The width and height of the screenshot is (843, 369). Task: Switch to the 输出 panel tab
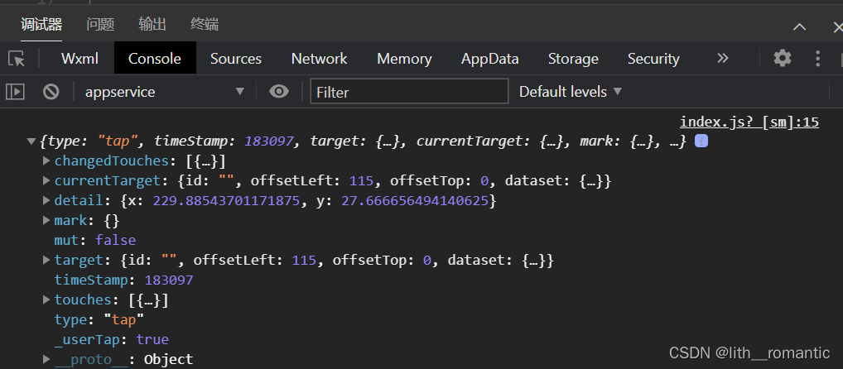(x=152, y=24)
